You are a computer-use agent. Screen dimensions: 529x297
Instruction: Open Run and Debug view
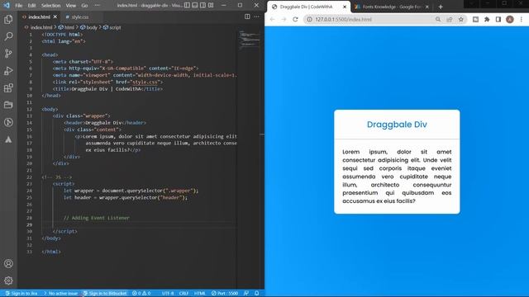click(8, 71)
